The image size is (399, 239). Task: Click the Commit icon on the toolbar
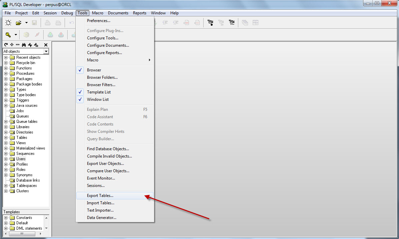click(x=50, y=34)
